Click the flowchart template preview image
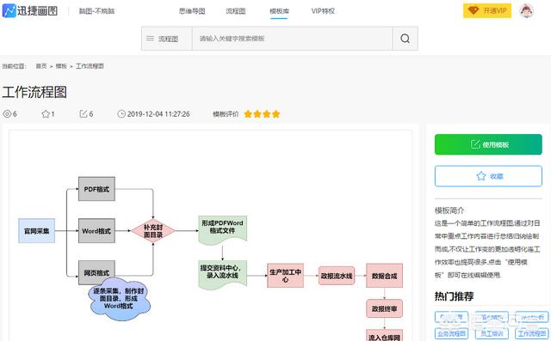551x341 pixels. click(x=210, y=235)
